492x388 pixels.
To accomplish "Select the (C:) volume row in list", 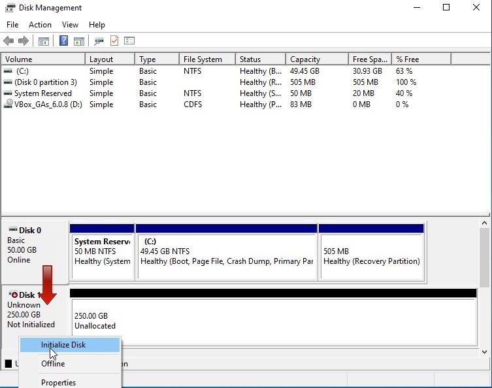I will (23, 71).
